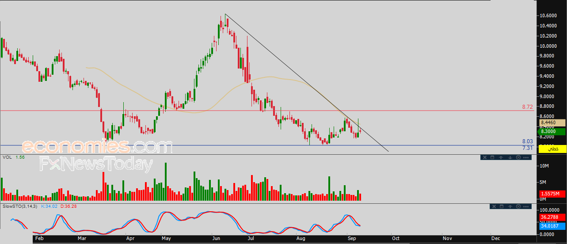
Task: Maximize the SlowSTO panel
Action: click(x=502, y=206)
